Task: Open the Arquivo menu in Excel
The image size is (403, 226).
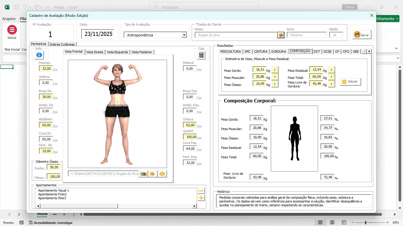Action: coord(9,19)
